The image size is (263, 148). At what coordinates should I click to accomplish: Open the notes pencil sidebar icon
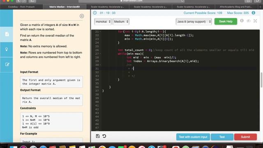[x=7, y=65]
